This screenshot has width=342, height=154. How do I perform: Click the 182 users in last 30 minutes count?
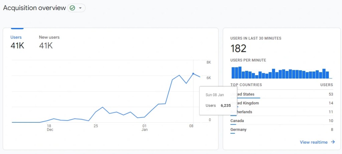click(x=238, y=49)
